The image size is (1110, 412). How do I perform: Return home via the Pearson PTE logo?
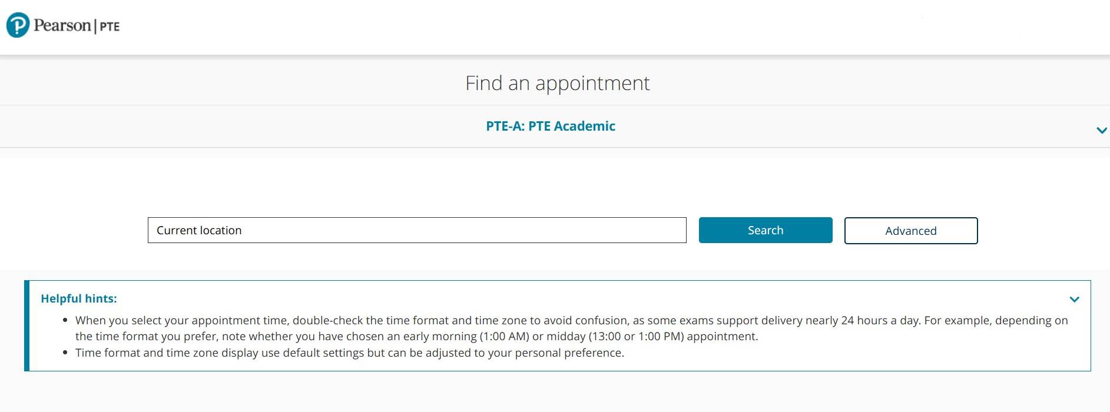[x=62, y=25]
